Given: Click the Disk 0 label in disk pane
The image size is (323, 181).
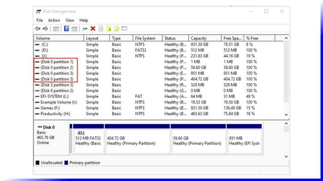Looking at the screenshot, I should (x=49, y=127).
